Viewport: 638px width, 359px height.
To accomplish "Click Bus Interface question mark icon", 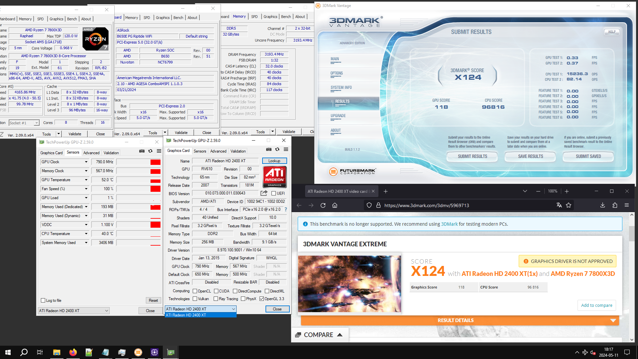I will pos(286,209).
